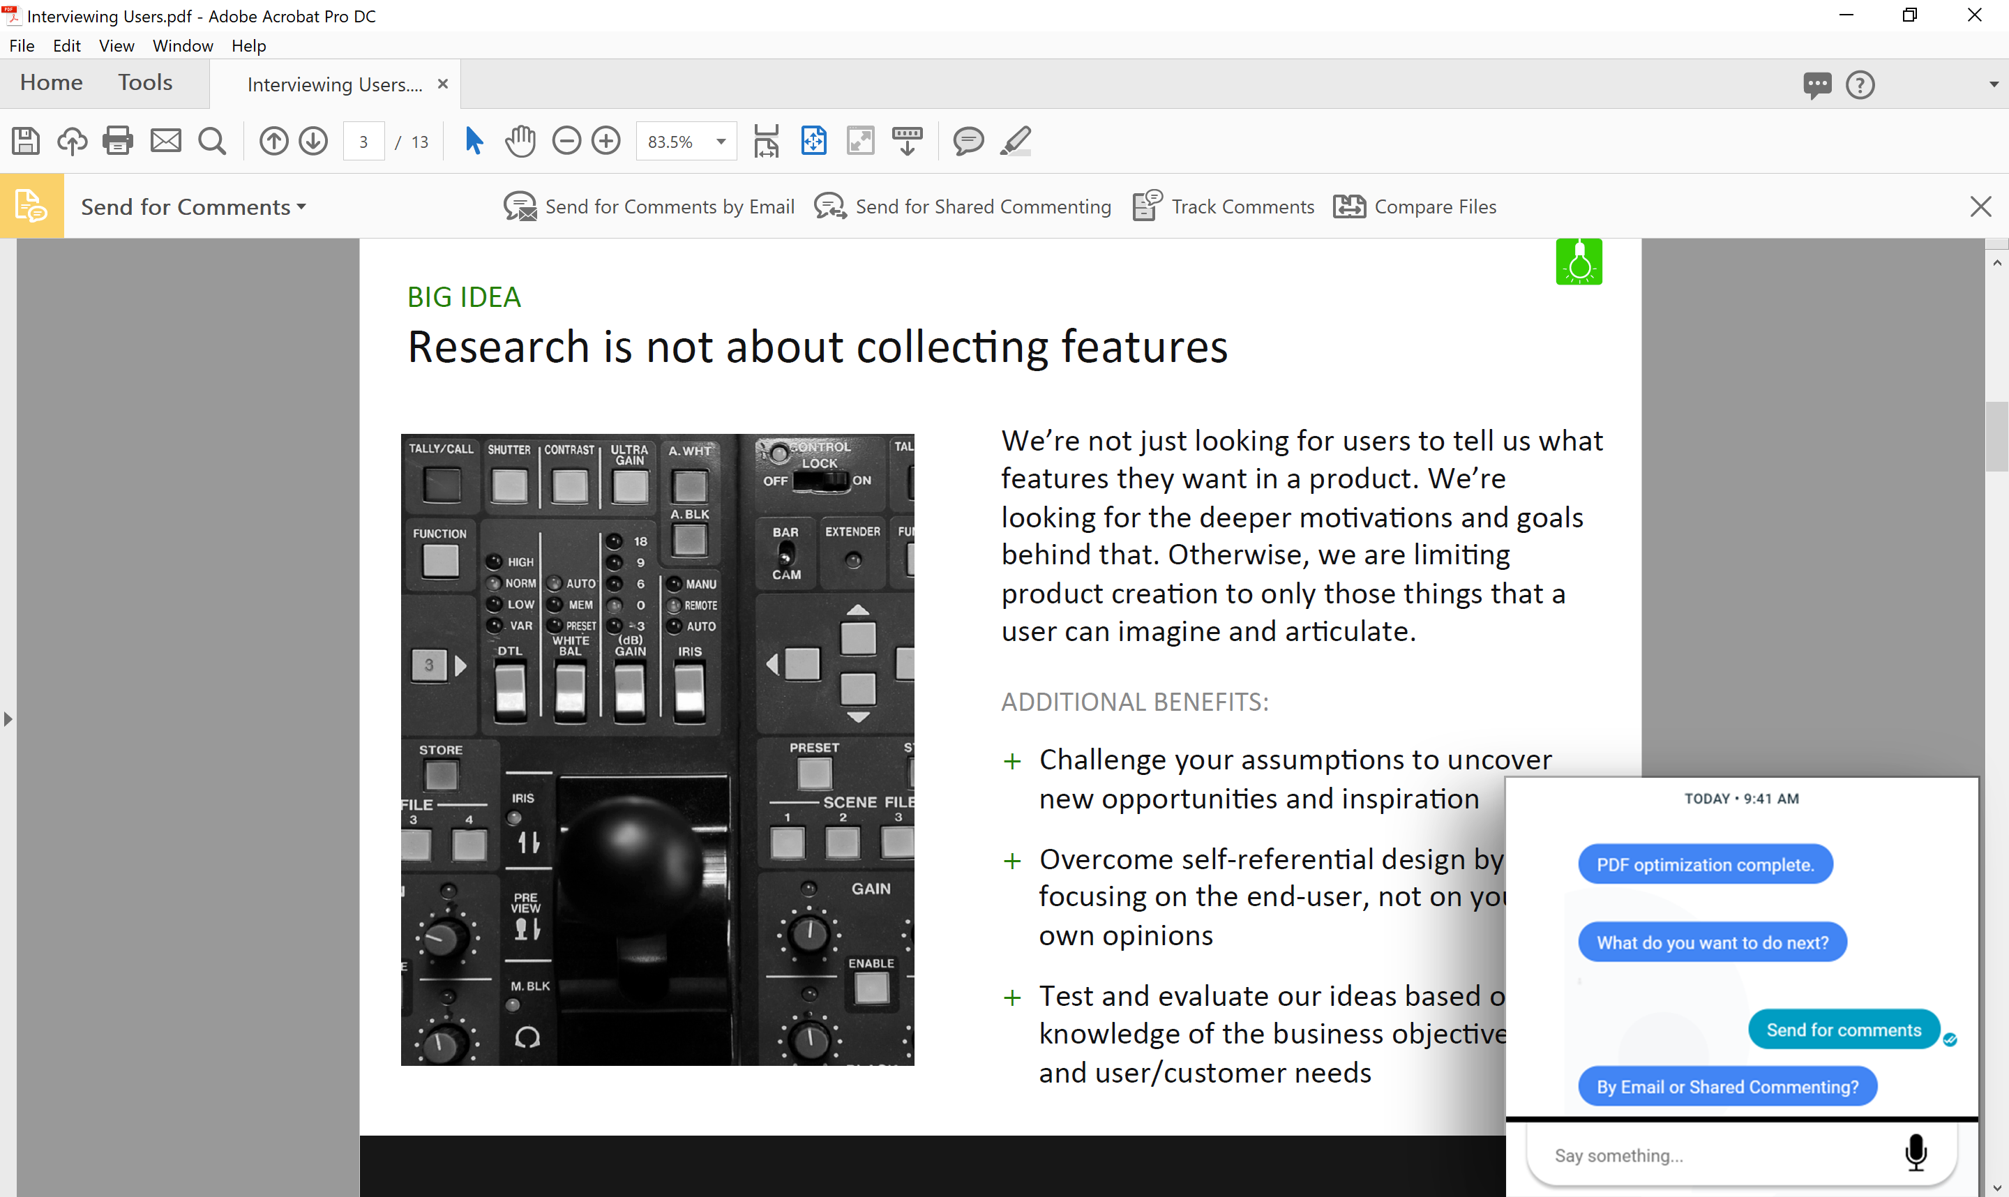
Task: Click the total page count '13'
Action: click(x=419, y=142)
